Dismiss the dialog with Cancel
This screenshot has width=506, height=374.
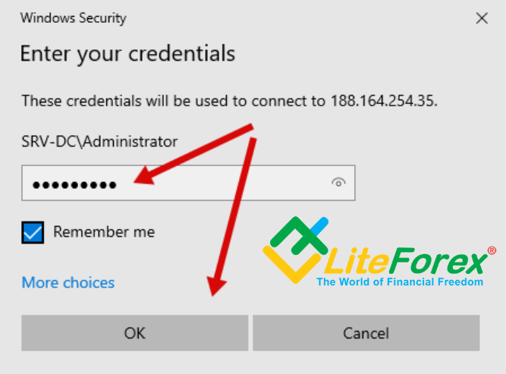pos(366,333)
